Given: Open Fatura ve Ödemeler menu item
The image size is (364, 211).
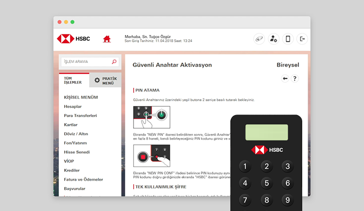Looking at the screenshot, I should (83, 179).
